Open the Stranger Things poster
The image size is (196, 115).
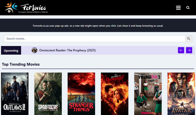[x=81, y=94]
